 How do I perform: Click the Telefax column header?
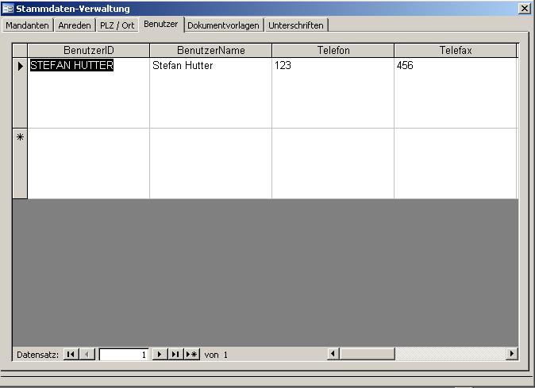(456, 50)
